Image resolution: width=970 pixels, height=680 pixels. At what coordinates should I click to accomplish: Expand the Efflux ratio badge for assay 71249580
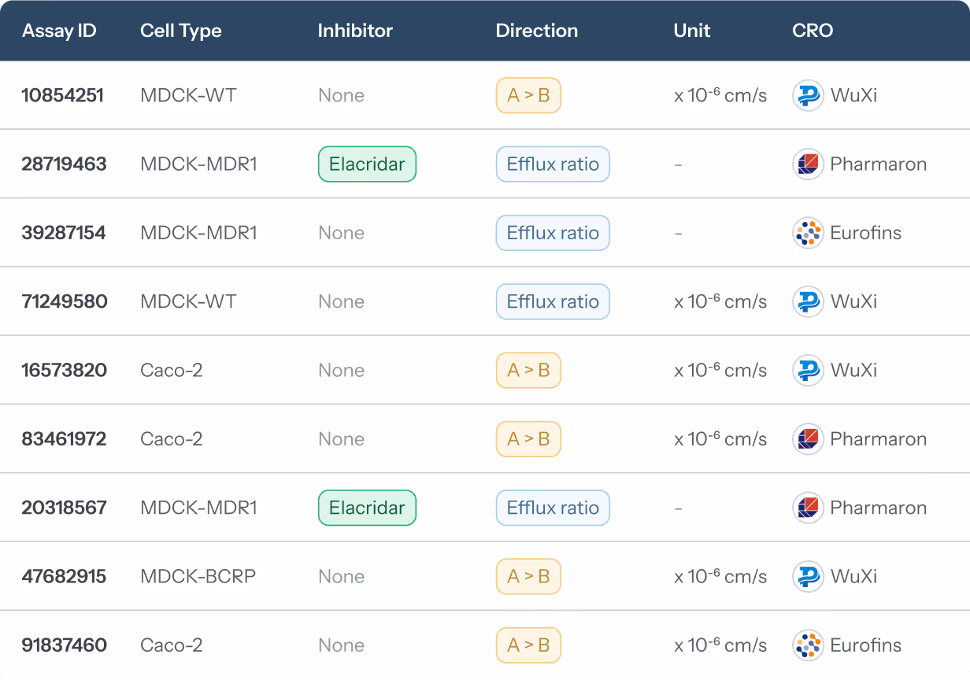(553, 301)
